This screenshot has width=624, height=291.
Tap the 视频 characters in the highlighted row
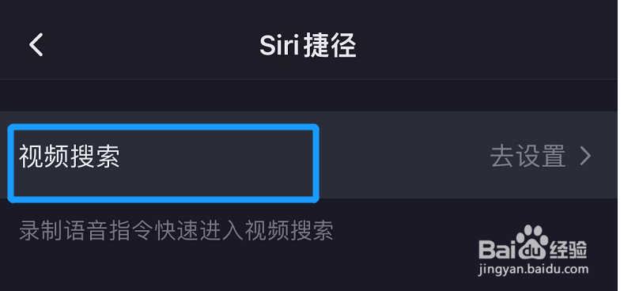pyautogui.click(x=43, y=156)
